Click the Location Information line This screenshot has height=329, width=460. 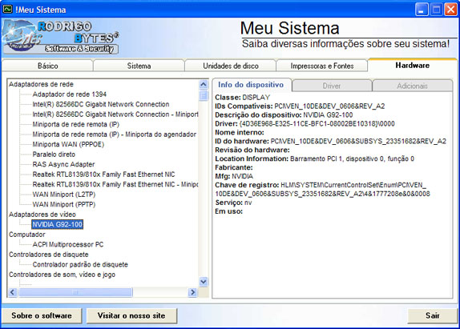pos(314,158)
